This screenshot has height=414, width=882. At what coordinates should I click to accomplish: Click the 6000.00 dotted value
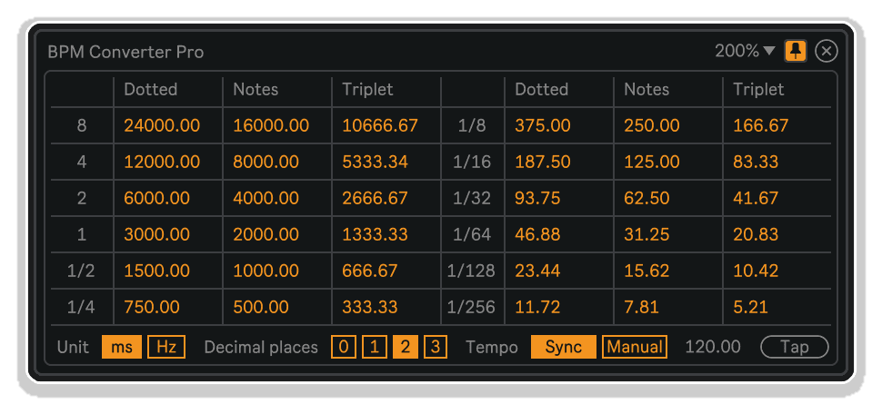pyautogui.click(x=157, y=198)
